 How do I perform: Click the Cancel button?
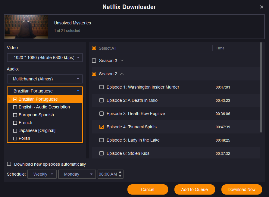tap(148, 189)
